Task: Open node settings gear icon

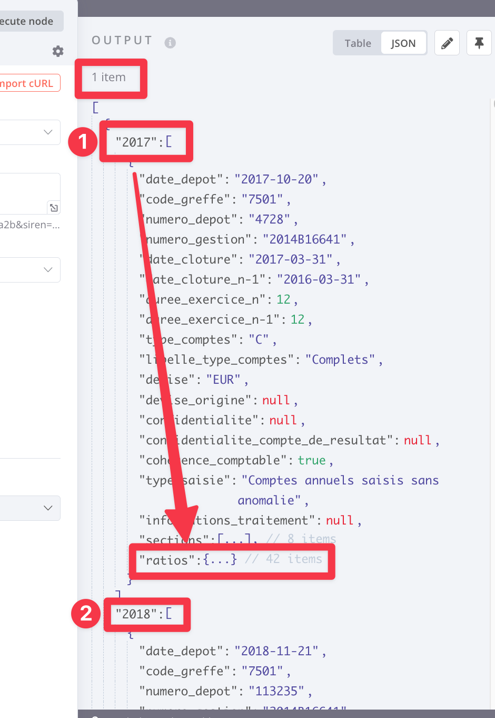Action: click(x=58, y=51)
